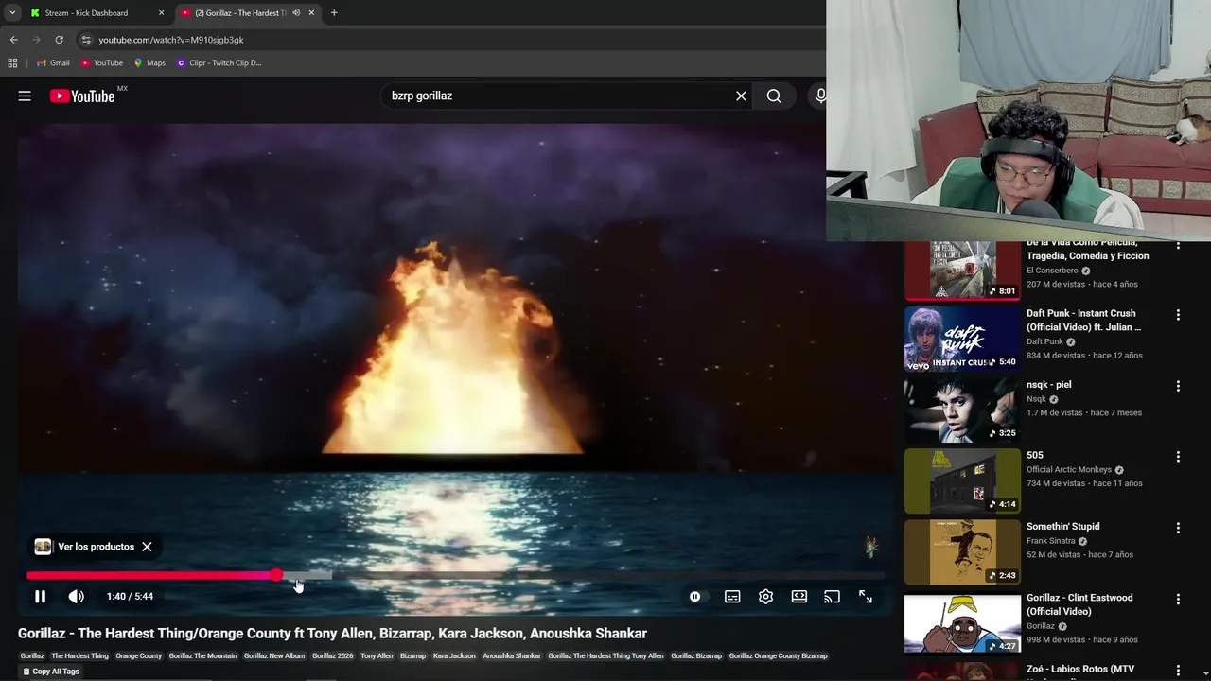Image resolution: width=1211 pixels, height=681 pixels.
Task: Click the Tony Allen tag
Action: point(377,655)
